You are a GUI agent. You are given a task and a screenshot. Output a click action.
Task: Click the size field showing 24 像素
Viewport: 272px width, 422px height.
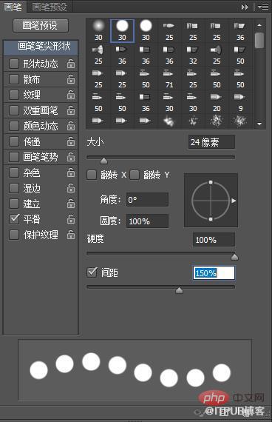tap(211, 142)
